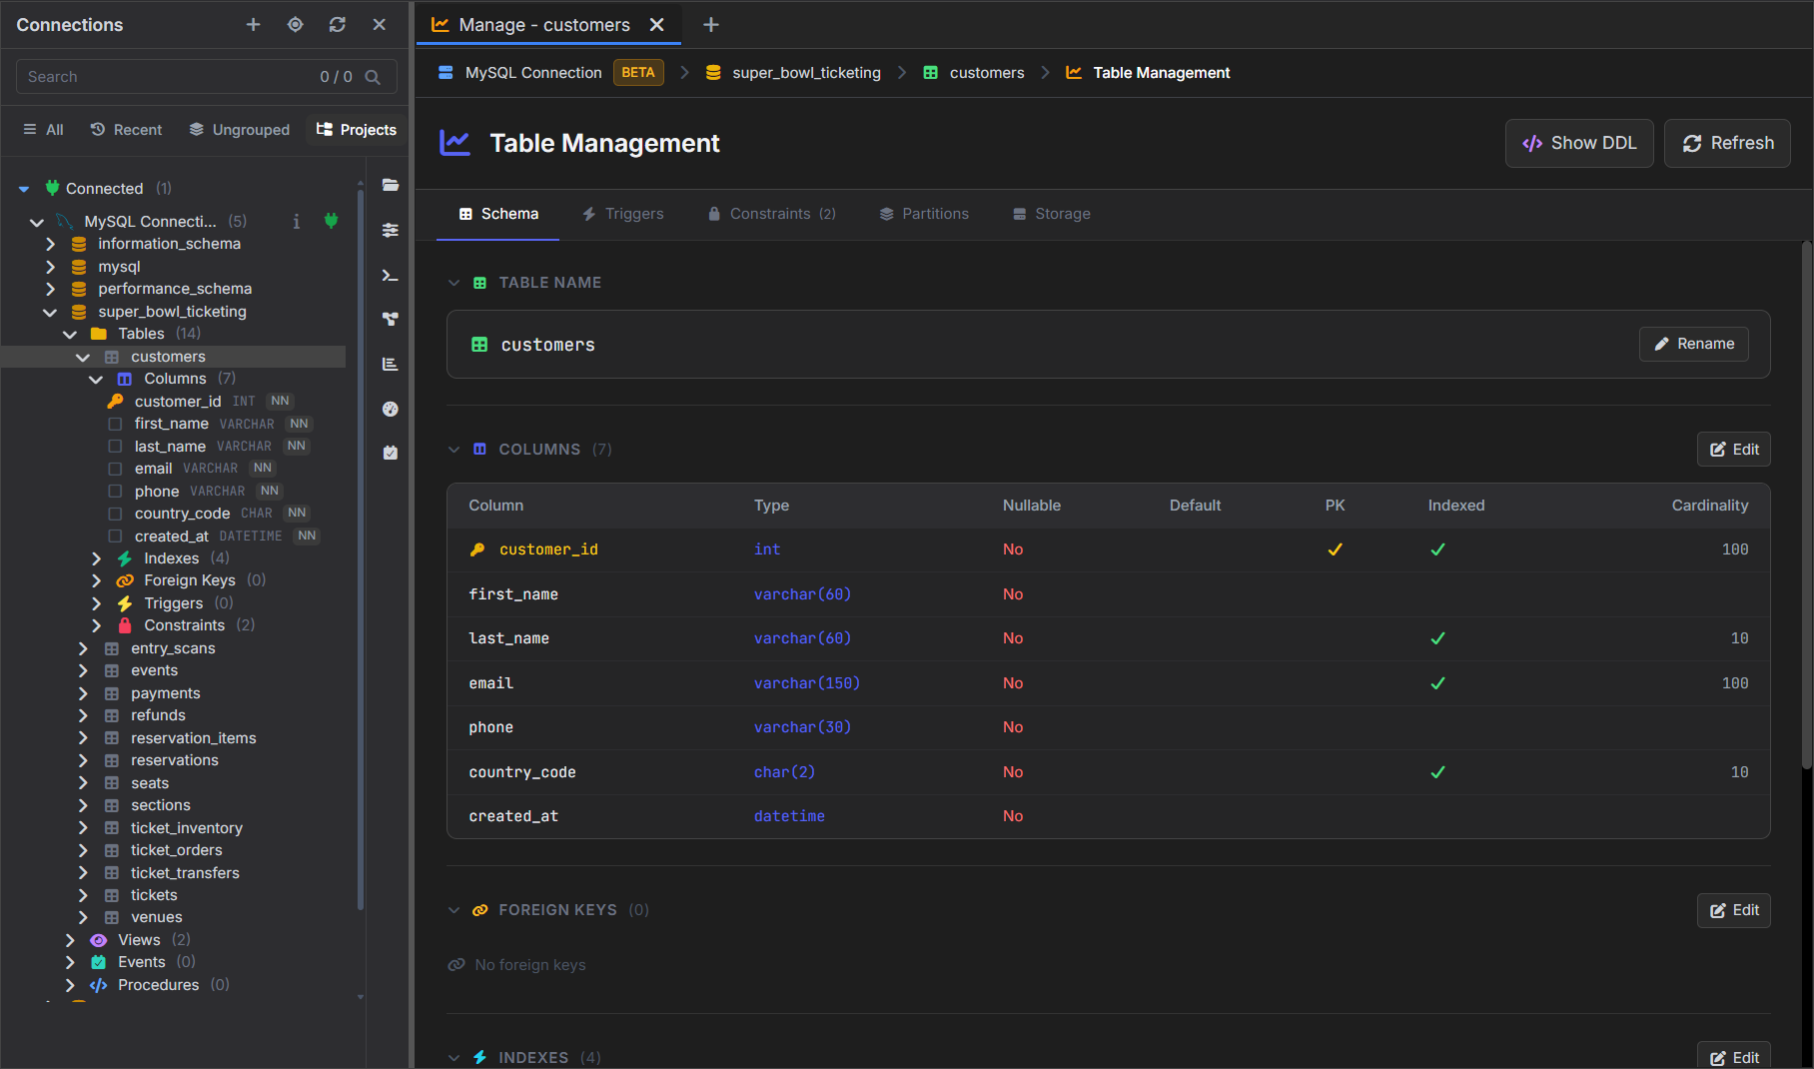Collapse the TABLE NAME section
Screen dimensions: 1814x1069
click(454, 283)
